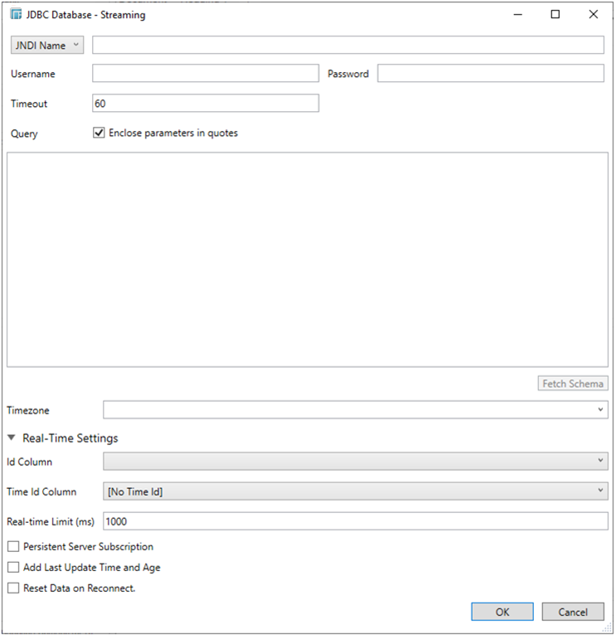Click the JDBC Database window title icon
Screen dimensions: 616x639
[16, 15]
